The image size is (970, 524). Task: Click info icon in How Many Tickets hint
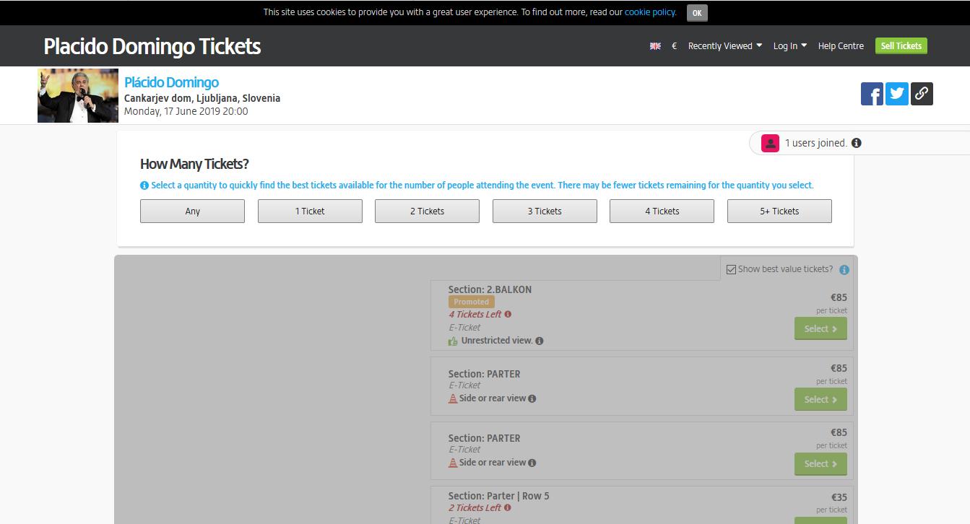[x=144, y=185]
